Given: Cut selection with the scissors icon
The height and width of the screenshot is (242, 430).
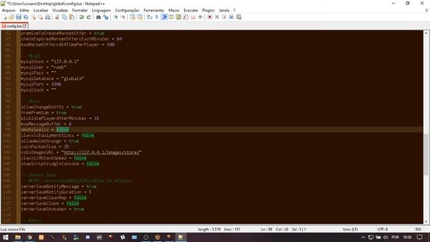Looking at the screenshot, I should (57, 17).
